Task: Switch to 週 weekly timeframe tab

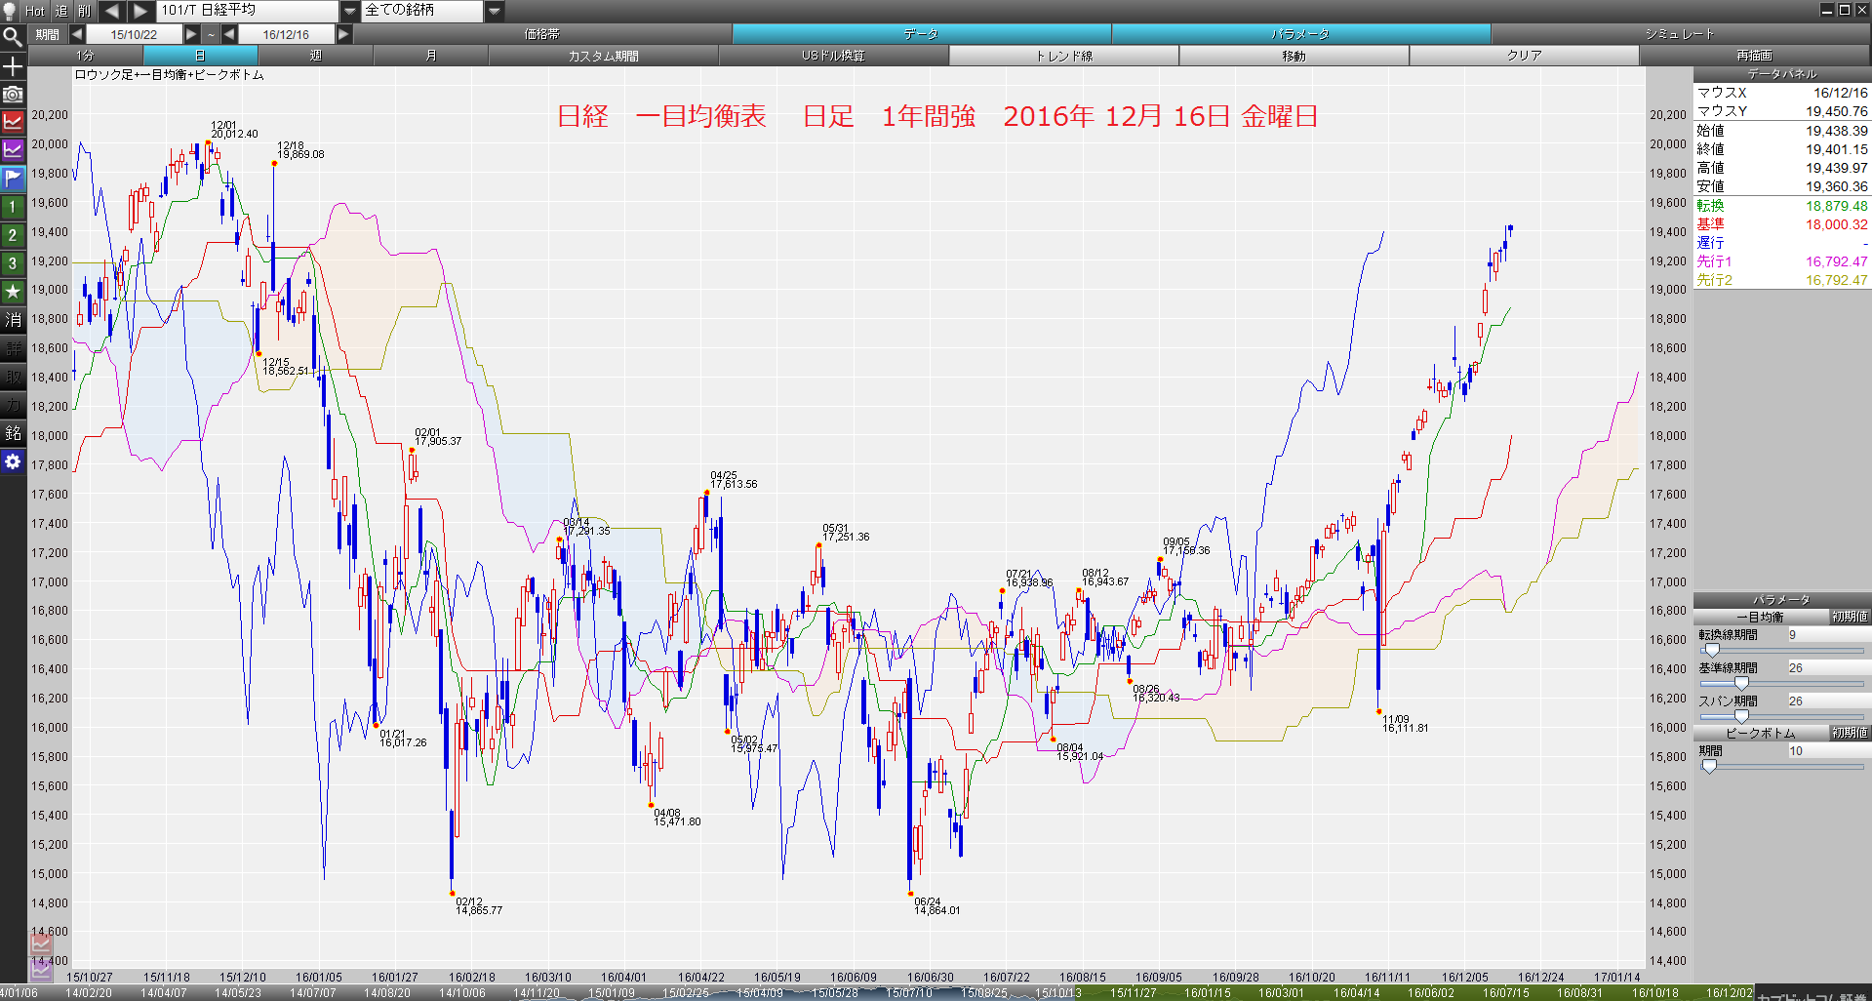Action: pos(315,56)
